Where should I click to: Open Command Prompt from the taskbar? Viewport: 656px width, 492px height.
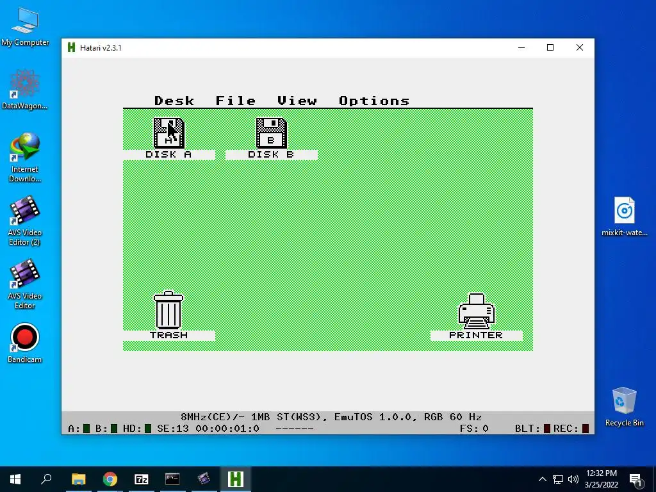point(172,479)
